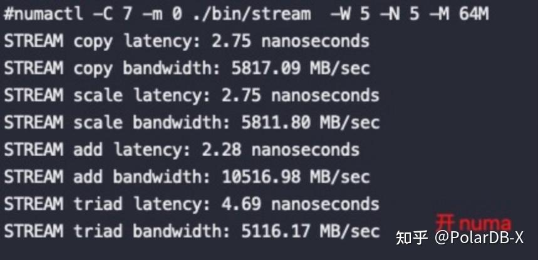The image size is (538, 260).
Task: Click the red 开 numa annotation
Action: [x=473, y=223]
